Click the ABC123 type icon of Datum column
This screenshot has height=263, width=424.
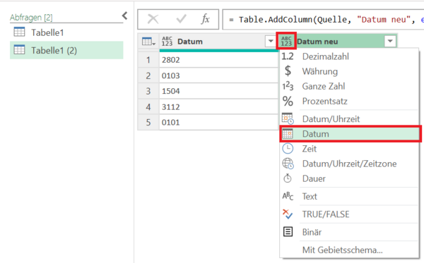pos(167,42)
